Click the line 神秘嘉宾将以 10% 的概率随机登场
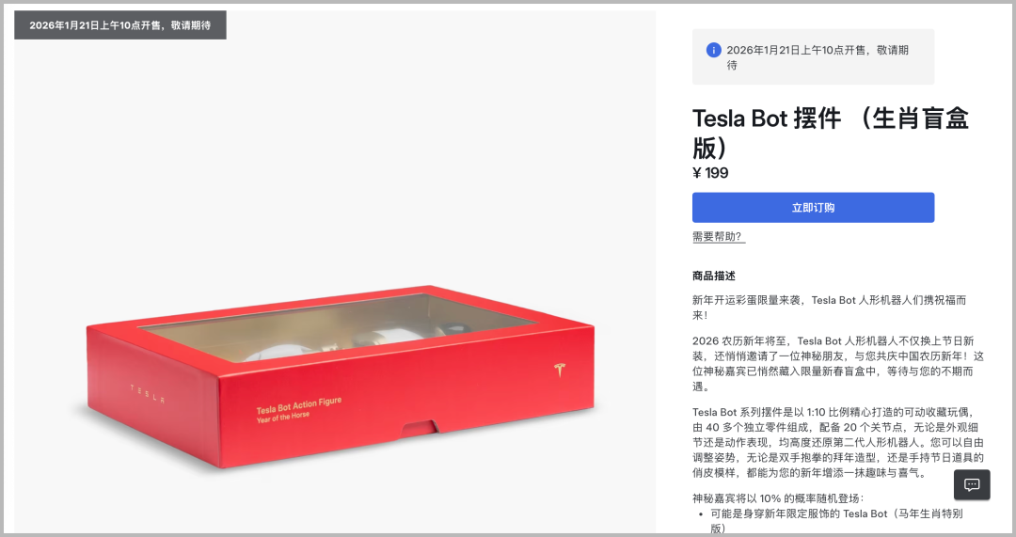The width and height of the screenshot is (1016, 537). (777, 498)
